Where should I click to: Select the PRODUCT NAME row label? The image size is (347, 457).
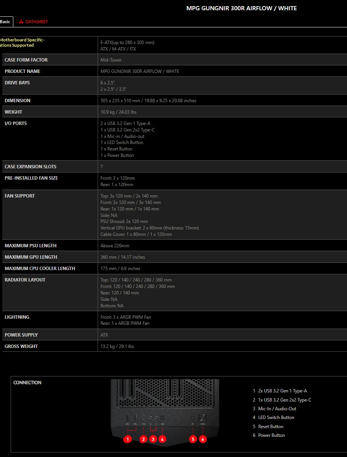coord(22,71)
